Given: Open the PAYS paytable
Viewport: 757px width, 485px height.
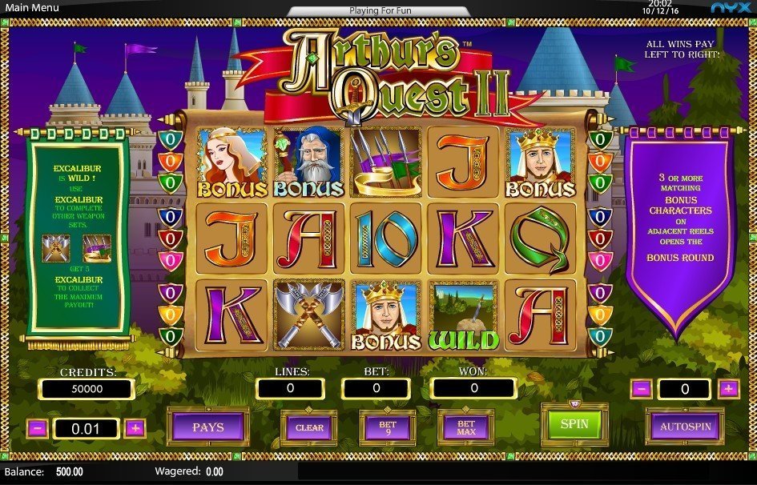Looking at the screenshot, I should tap(208, 427).
